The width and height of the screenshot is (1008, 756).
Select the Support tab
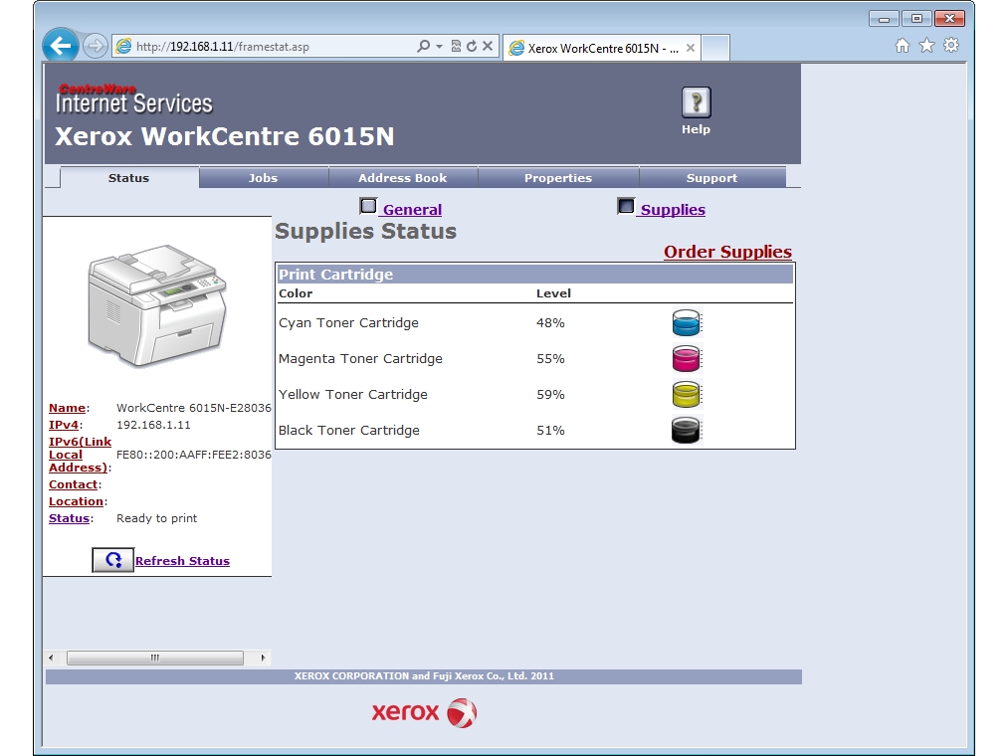pos(711,178)
